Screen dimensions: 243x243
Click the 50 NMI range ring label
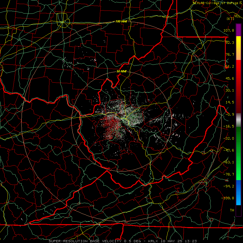pos(122,72)
